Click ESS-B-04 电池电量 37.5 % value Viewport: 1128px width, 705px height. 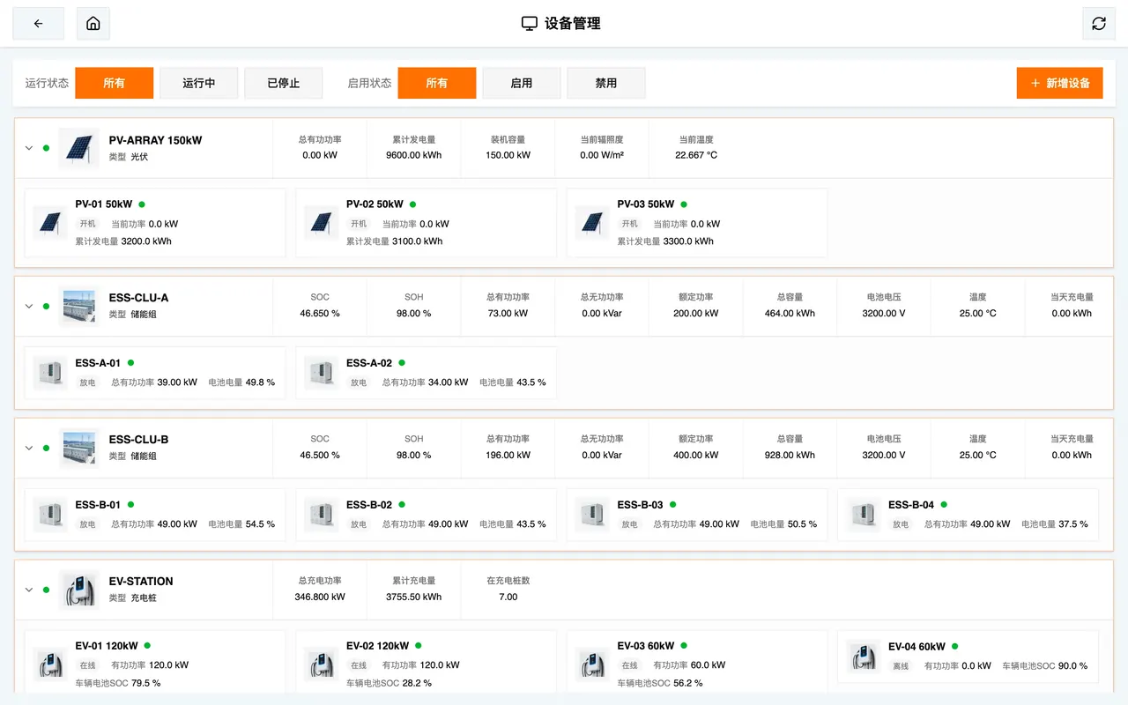pyautogui.click(x=1073, y=523)
